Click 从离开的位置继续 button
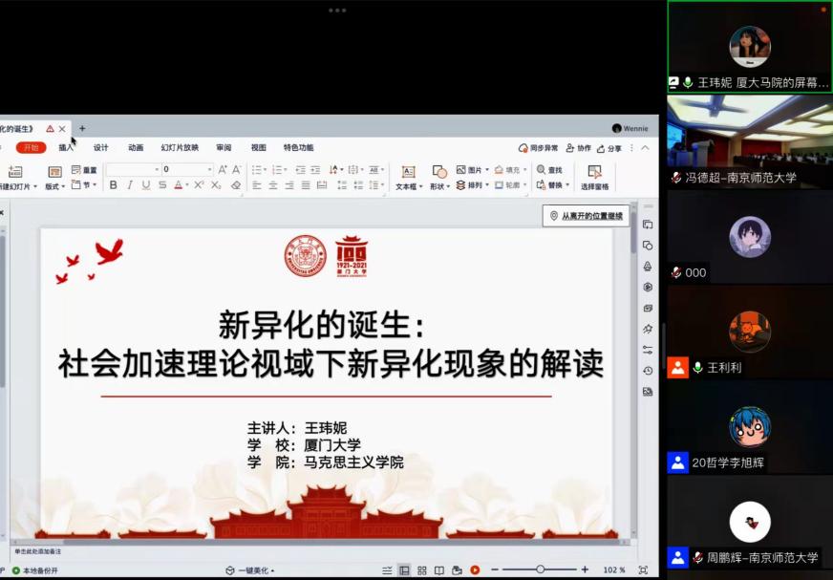Image resolution: width=833 pixels, height=580 pixels. tap(586, 216)
